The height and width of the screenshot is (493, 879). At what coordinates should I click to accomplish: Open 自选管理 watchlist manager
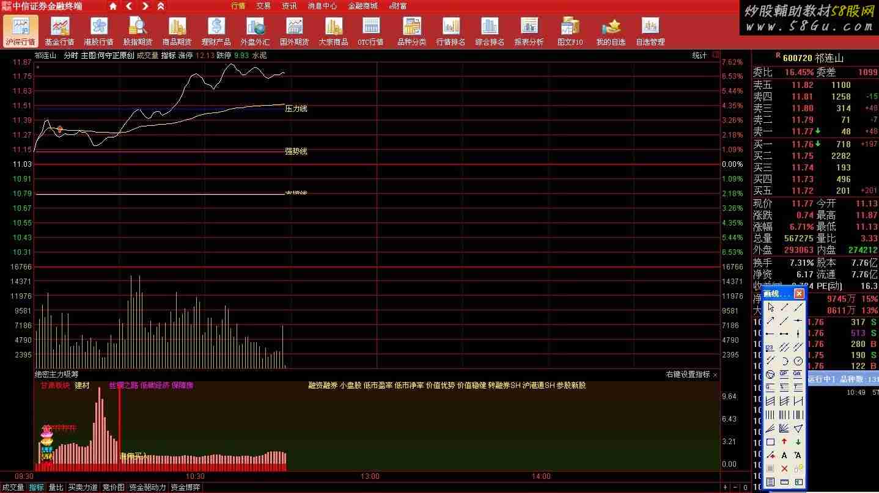click(650, 31)
